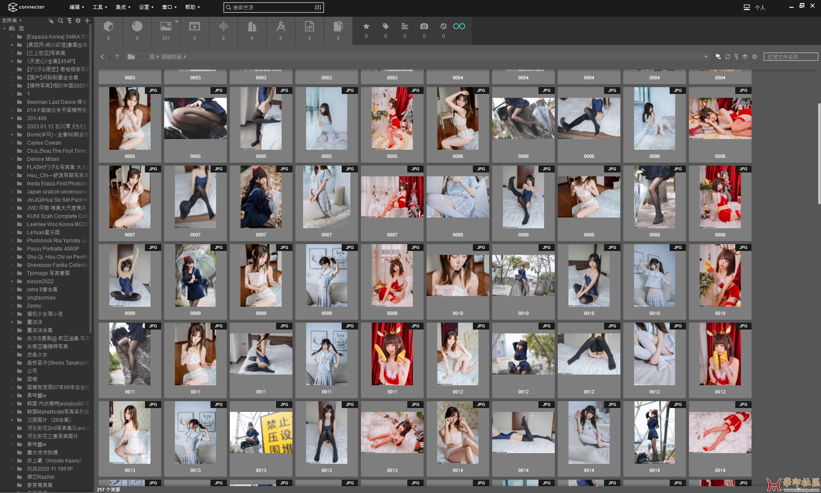Go up one folder level arrow
Screen dimensions: 821x493
pyautogui.click(x=117, y=57)
